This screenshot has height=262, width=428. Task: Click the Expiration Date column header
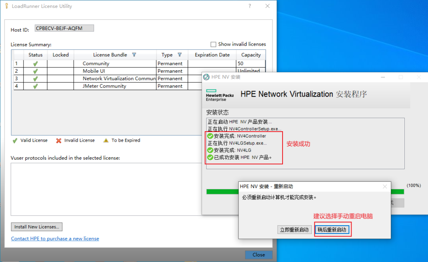tap(212, 55)
